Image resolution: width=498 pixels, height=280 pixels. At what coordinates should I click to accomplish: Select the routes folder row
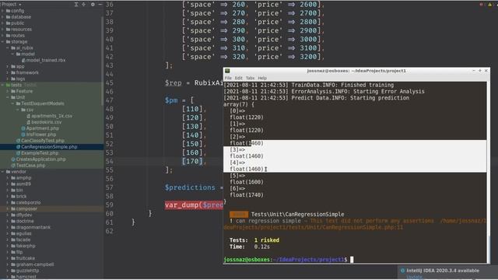52,36
